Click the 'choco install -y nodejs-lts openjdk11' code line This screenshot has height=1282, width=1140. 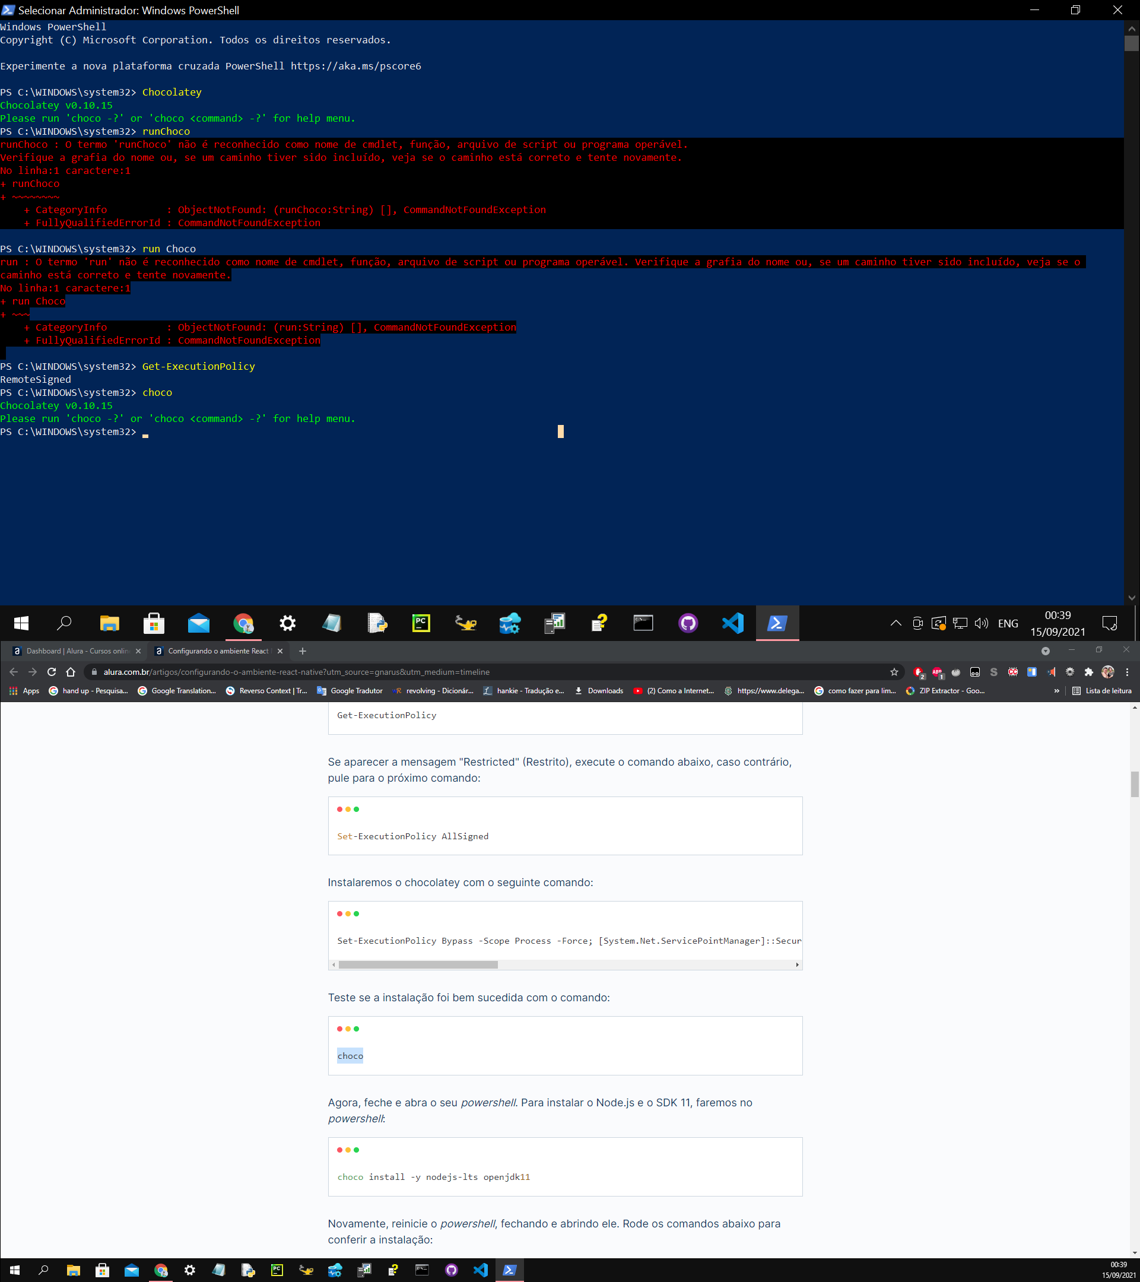coord(433,1176)
